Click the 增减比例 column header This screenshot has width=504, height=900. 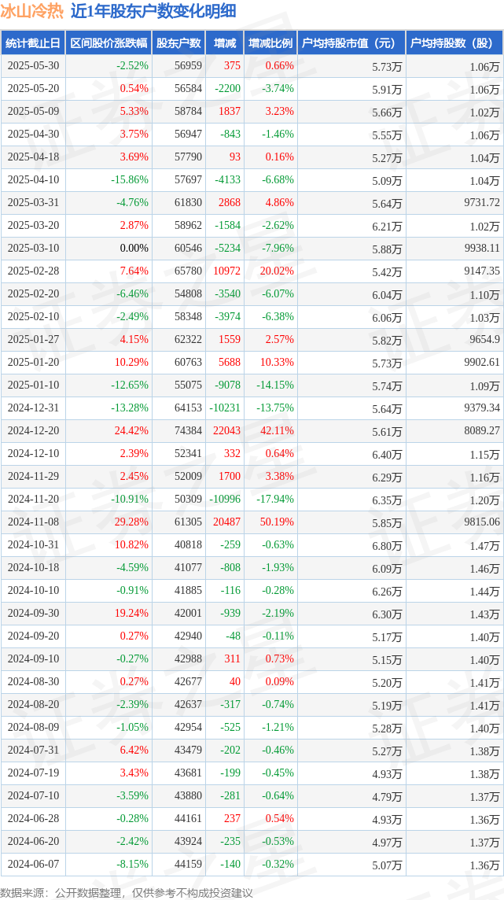(270, 43)
